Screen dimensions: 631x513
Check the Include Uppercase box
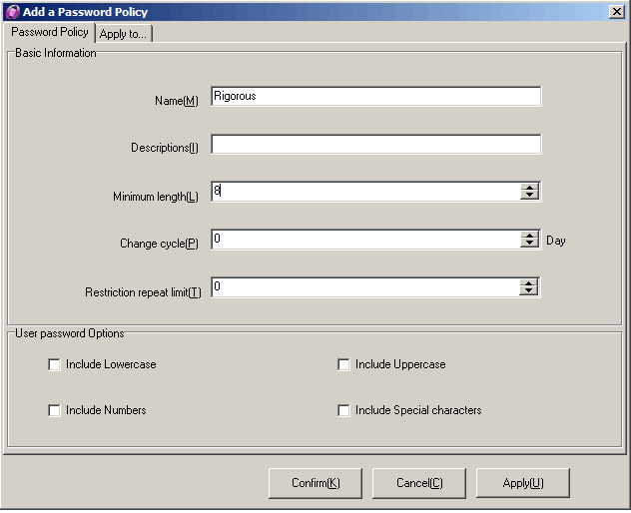[344, 365]
